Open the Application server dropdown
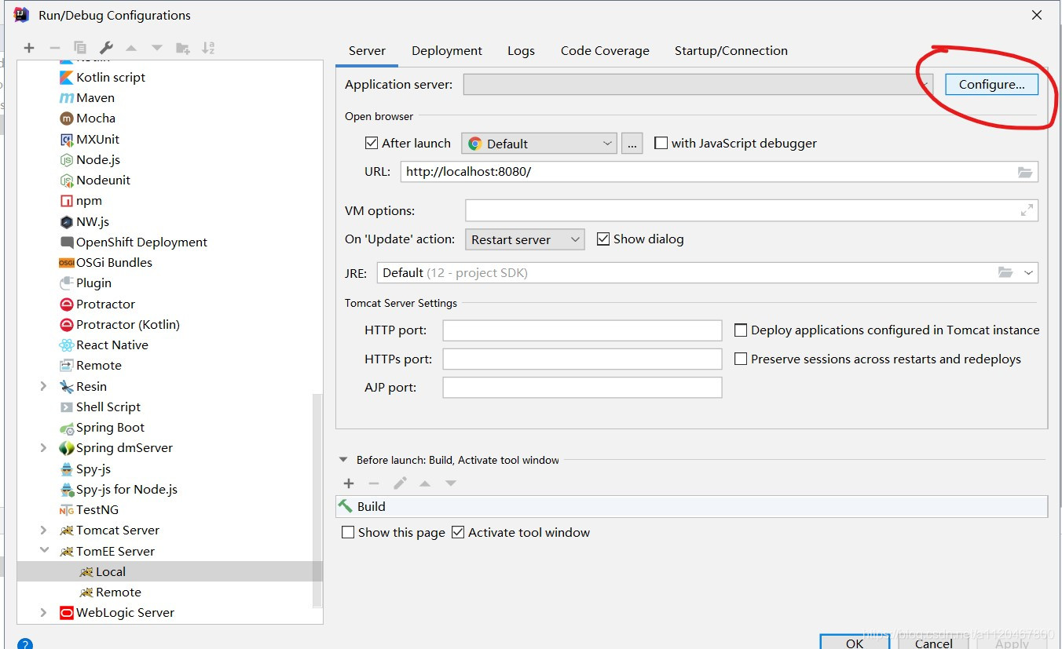 tap(698, 84)
